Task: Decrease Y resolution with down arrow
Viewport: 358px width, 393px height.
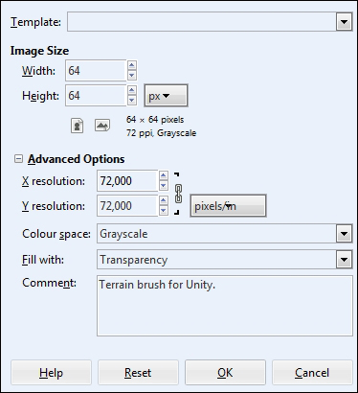Action: coord(164,211)
